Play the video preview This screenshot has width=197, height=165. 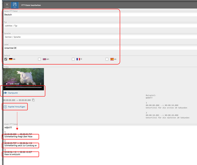point(7,84)
